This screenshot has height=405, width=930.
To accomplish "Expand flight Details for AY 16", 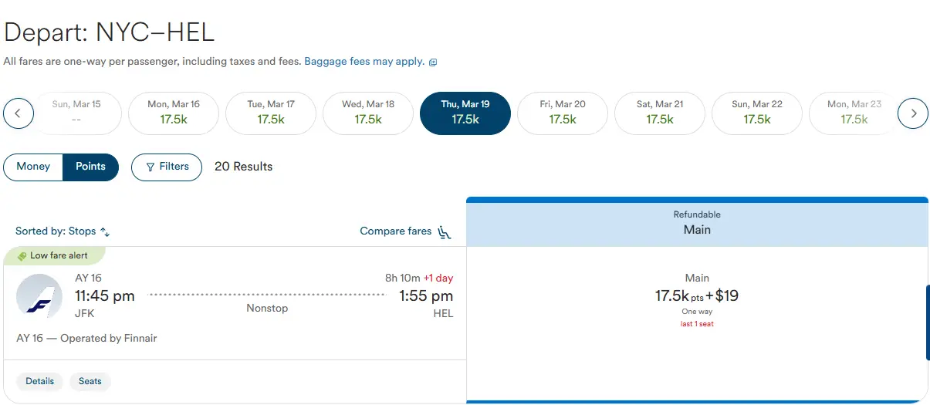I will pos(39,381).
